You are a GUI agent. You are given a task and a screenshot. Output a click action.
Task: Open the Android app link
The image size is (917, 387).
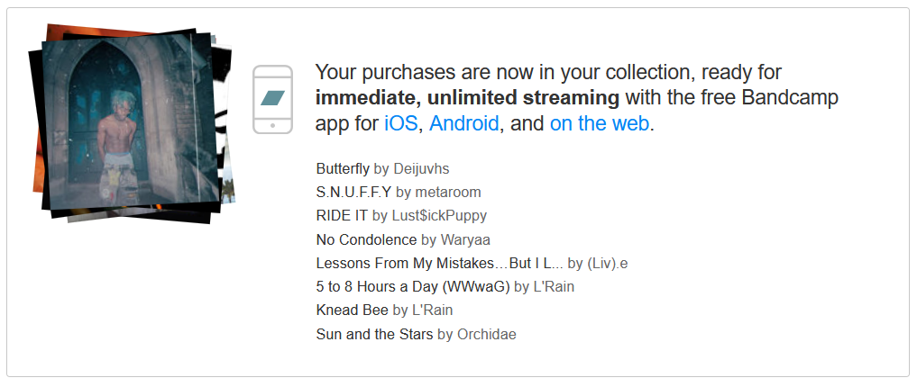pyautogui.click(x=463, y=123)
